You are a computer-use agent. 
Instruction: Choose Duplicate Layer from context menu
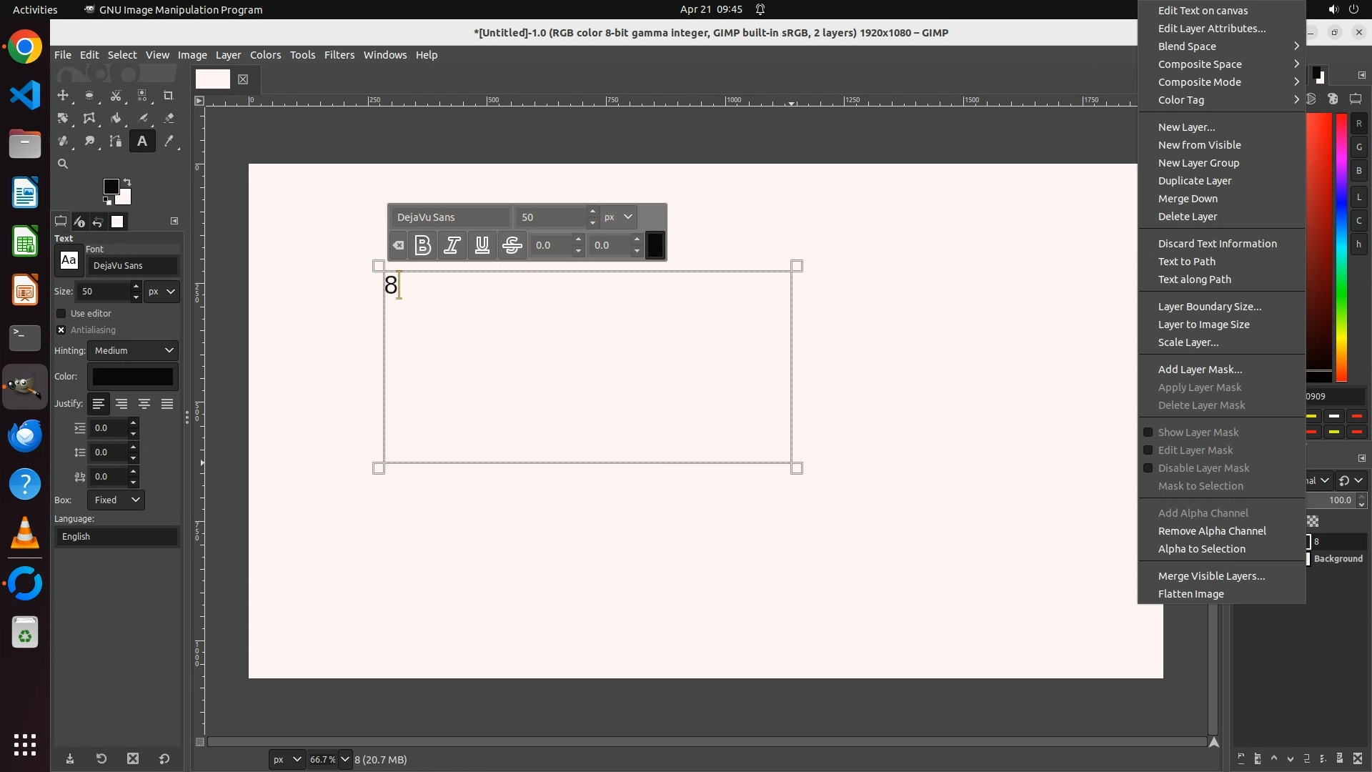click(1195, 181)
